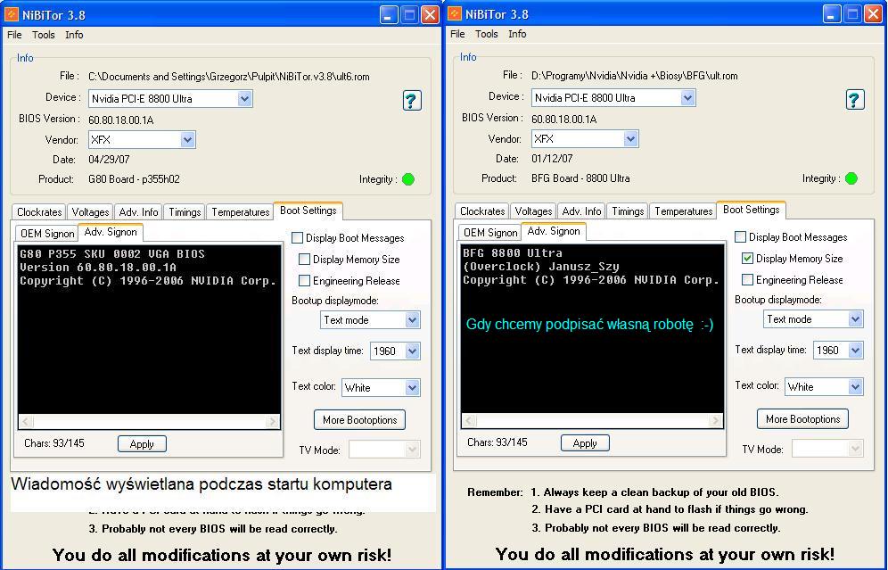888x570 pixels.
Task: Open Vendor dropdown in right window
Action: (631, 139)
